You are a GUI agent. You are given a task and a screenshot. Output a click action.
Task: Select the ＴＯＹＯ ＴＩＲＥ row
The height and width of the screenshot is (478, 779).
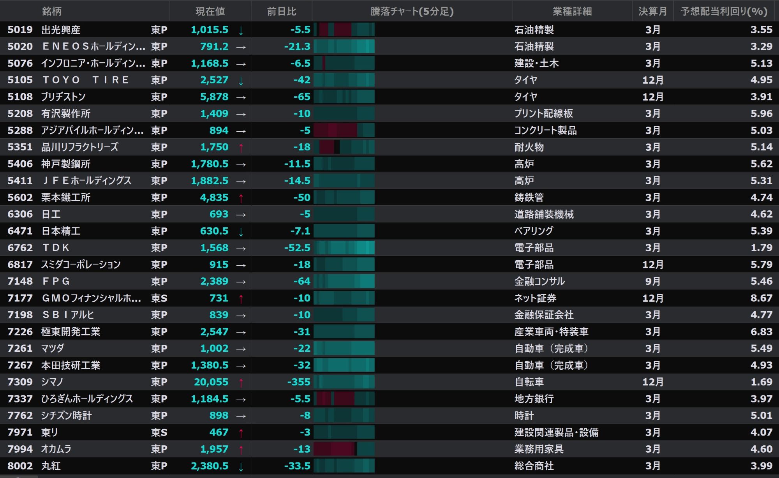coord(389,80)
